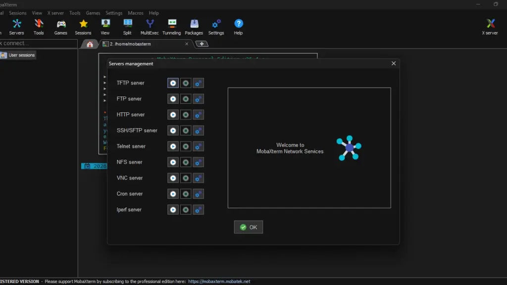
Task: Stop the FTP server
Action: pyautogui.click(x=186, y=99)
